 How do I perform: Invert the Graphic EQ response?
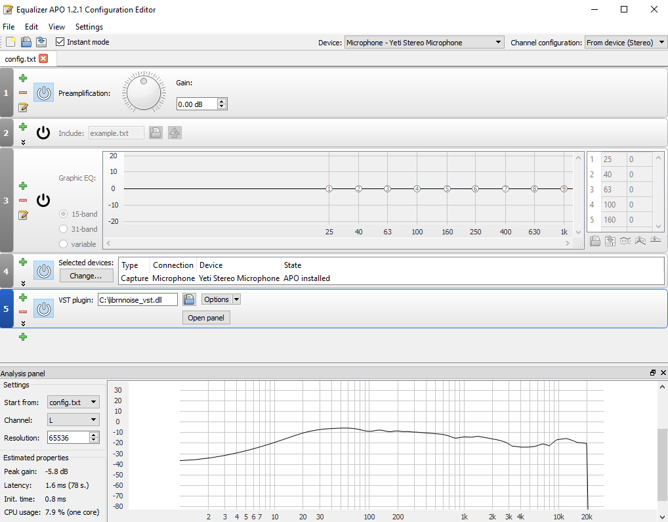click(625, 241)
